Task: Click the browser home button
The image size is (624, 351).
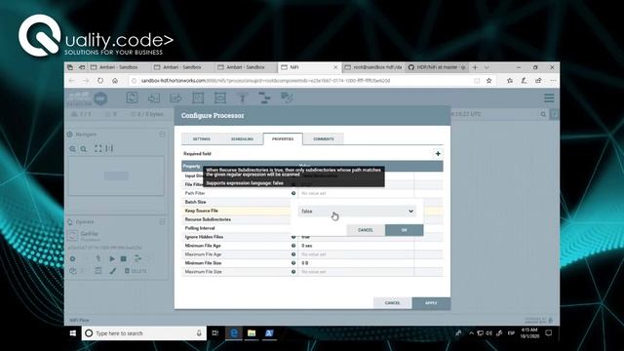Action: (115, 81)
